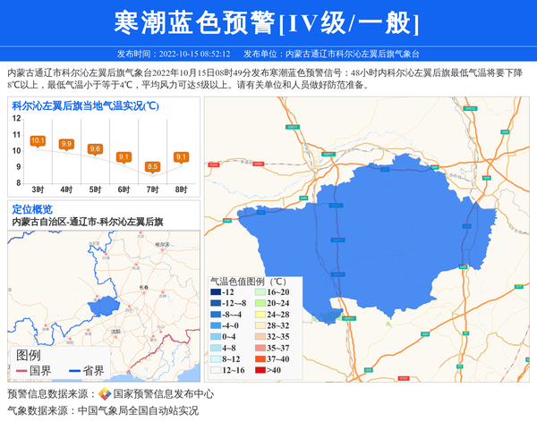The height and width of the screenshot is (421, 537).
Task: Select the -12 dark blue legend swatch
Action: click(217, 292)
